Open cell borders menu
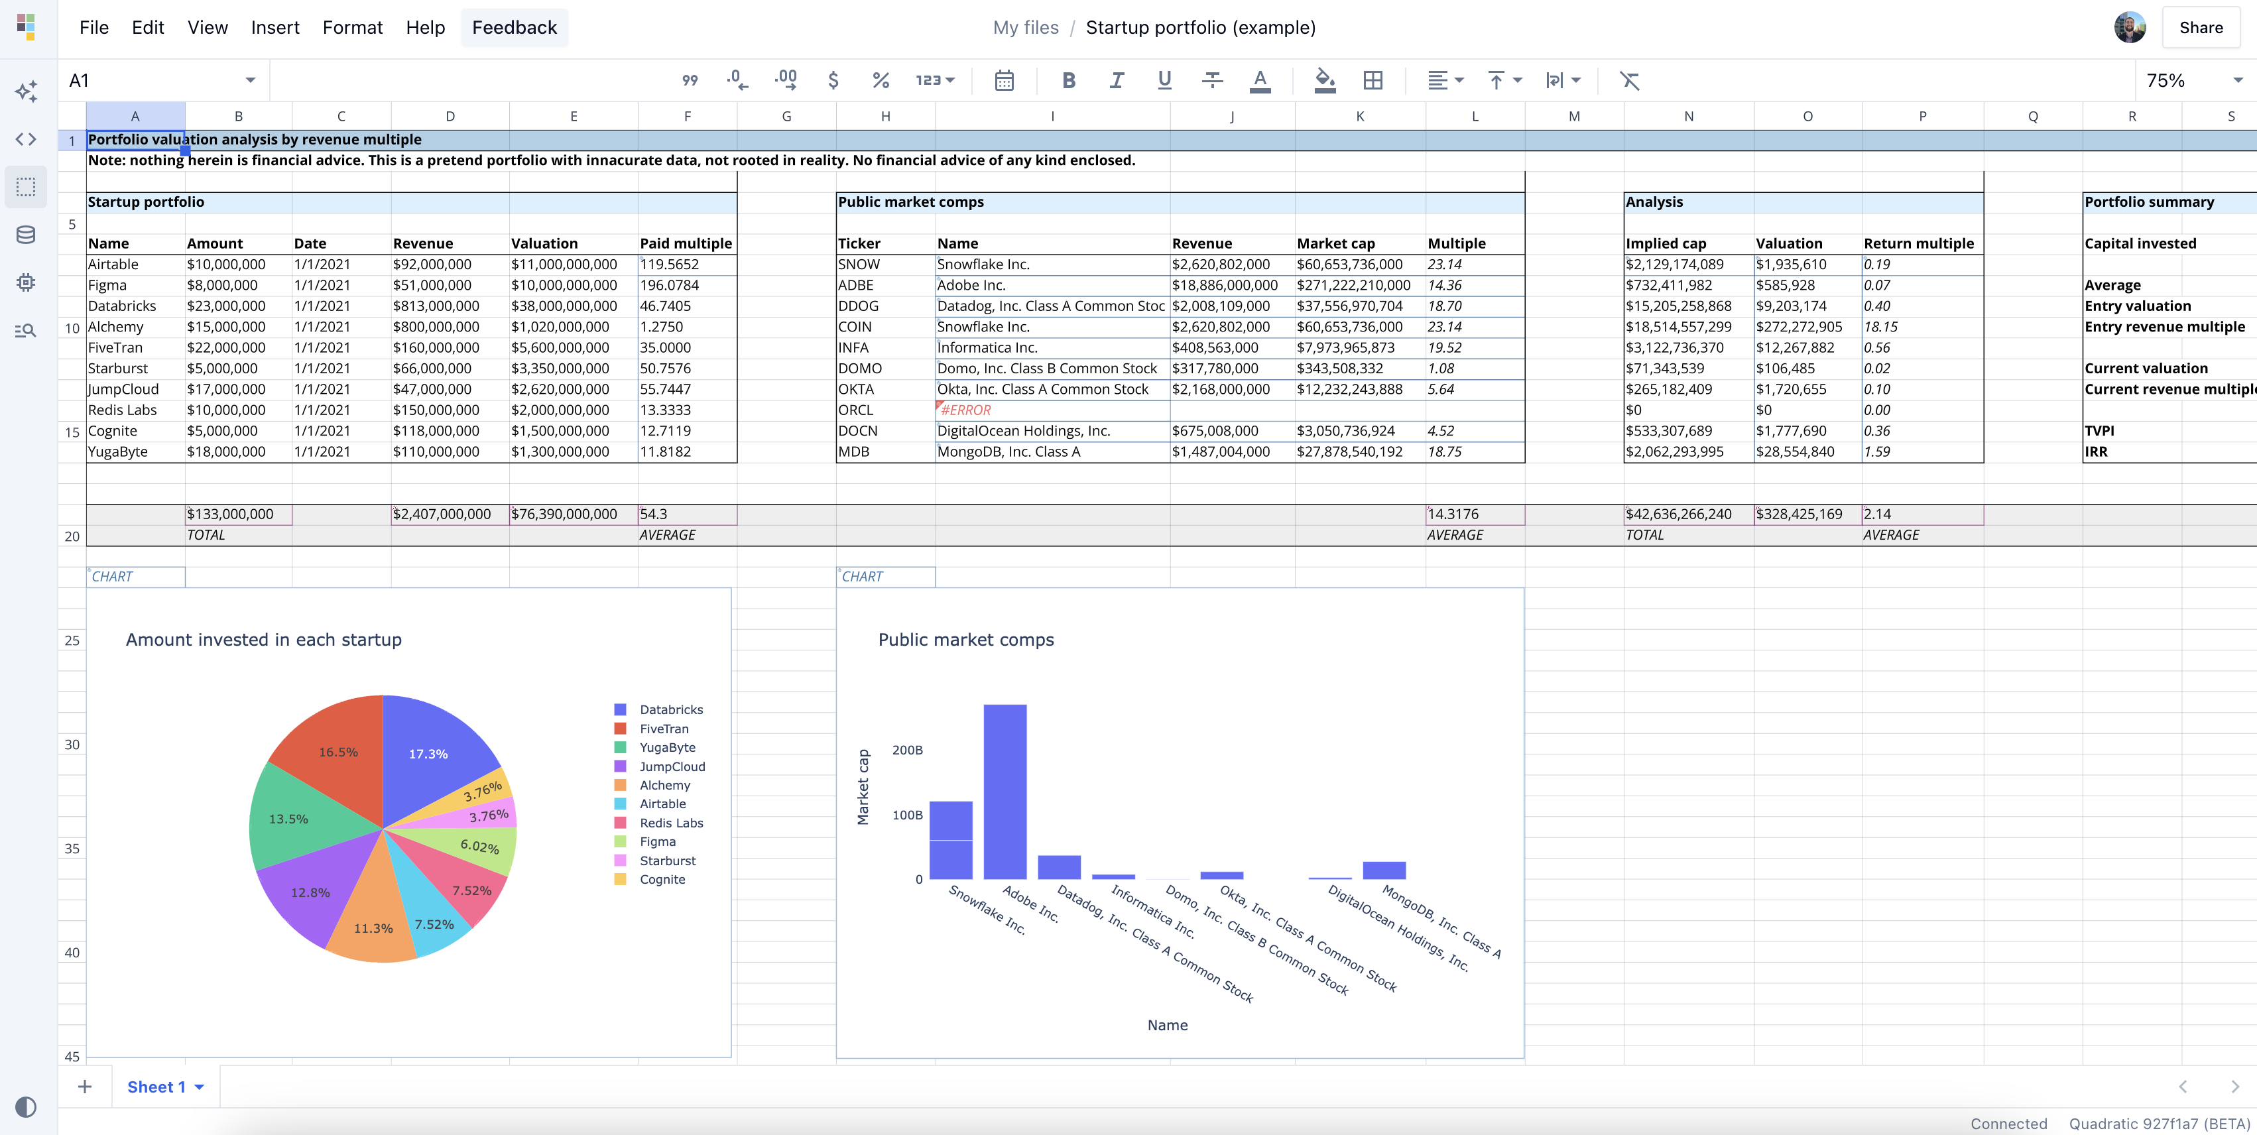2257x1135 pixels. [1373, 81]
